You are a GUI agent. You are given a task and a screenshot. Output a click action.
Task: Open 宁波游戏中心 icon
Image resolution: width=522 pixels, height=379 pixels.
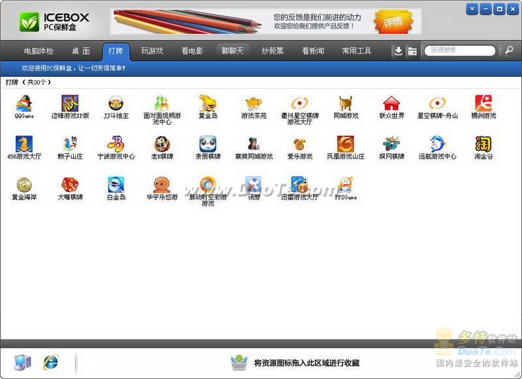116,144
